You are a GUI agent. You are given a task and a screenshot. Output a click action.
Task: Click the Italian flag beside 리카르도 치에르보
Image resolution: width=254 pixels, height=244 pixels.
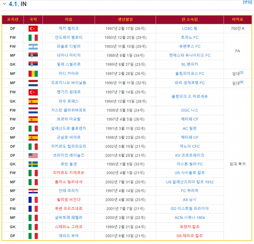tap(33, 173)
